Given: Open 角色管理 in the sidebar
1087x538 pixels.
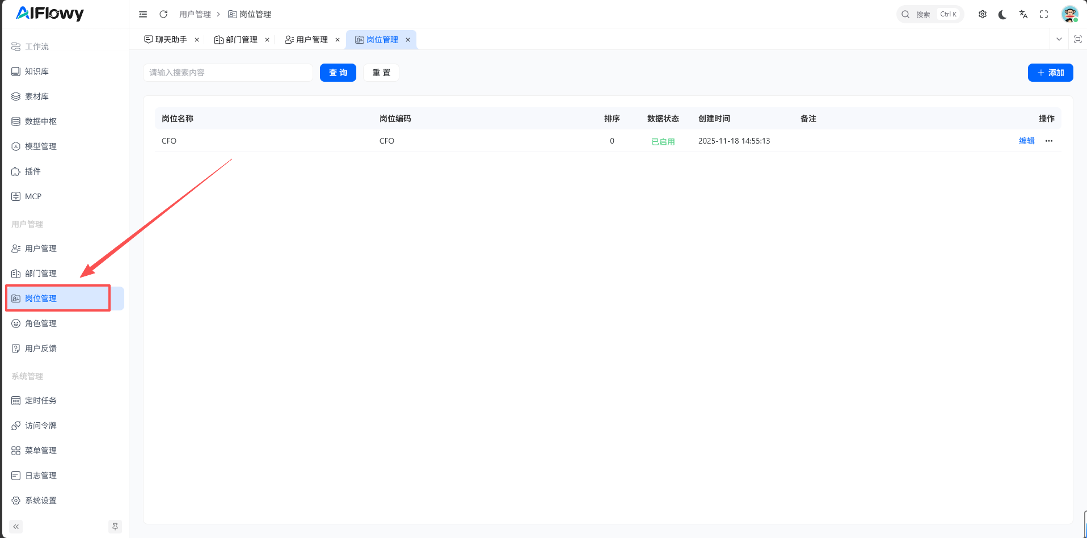Looking at the screenshot, I should coord(41,323).
